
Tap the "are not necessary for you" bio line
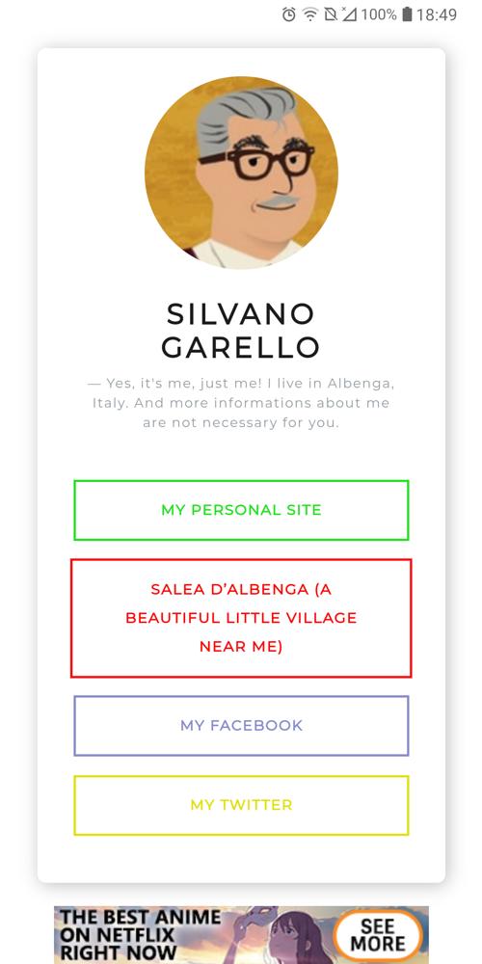click(241, 423)
